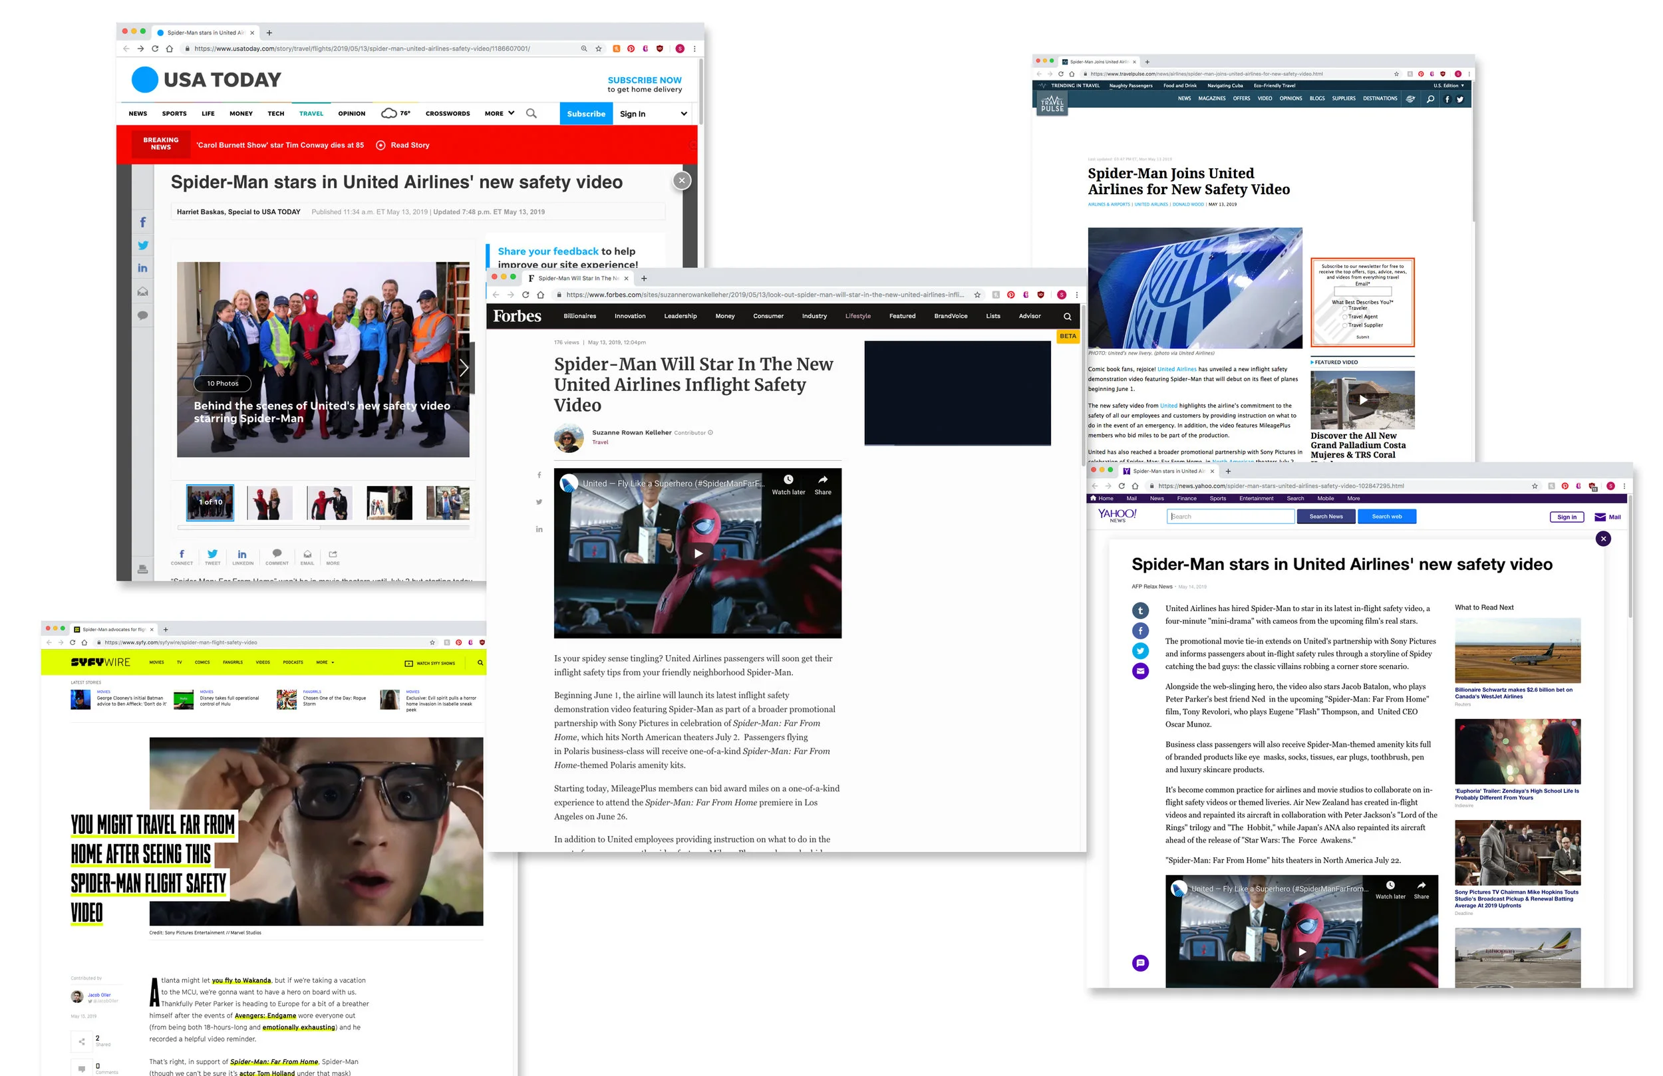Click into the Yahoo search input field

pyautogui.click(x=1231, y=517)
